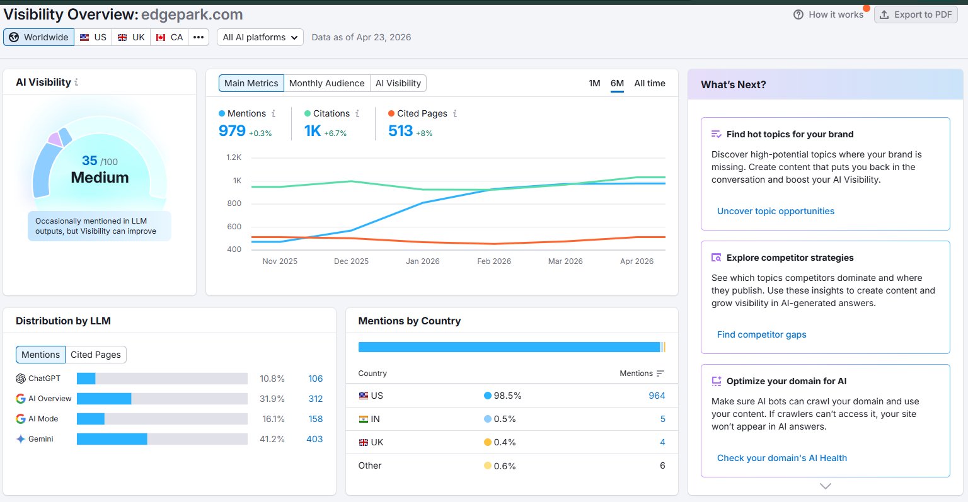Click the Cited Pages info icon
This screenshot has width=968, height=502.
[455, 113]
